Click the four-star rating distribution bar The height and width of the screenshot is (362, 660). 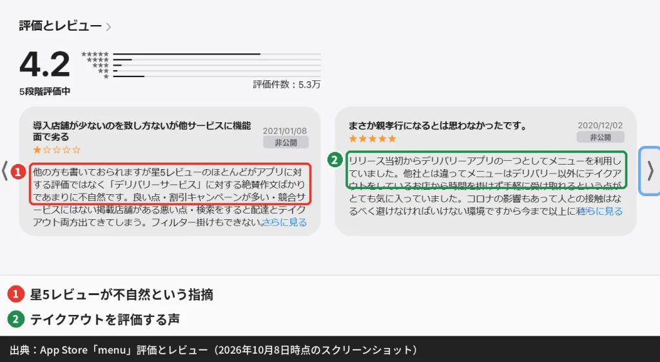click(x=217, y=60)
